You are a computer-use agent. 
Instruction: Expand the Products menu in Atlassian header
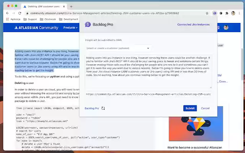click(x=70, y=28)
